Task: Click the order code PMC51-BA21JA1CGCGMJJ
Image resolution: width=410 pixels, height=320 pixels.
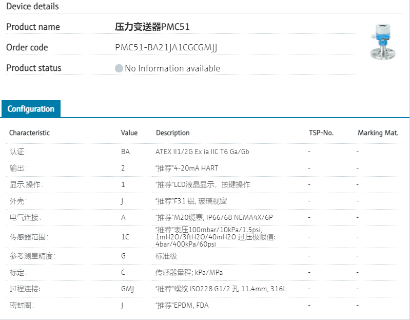Action: click(166, 47)
